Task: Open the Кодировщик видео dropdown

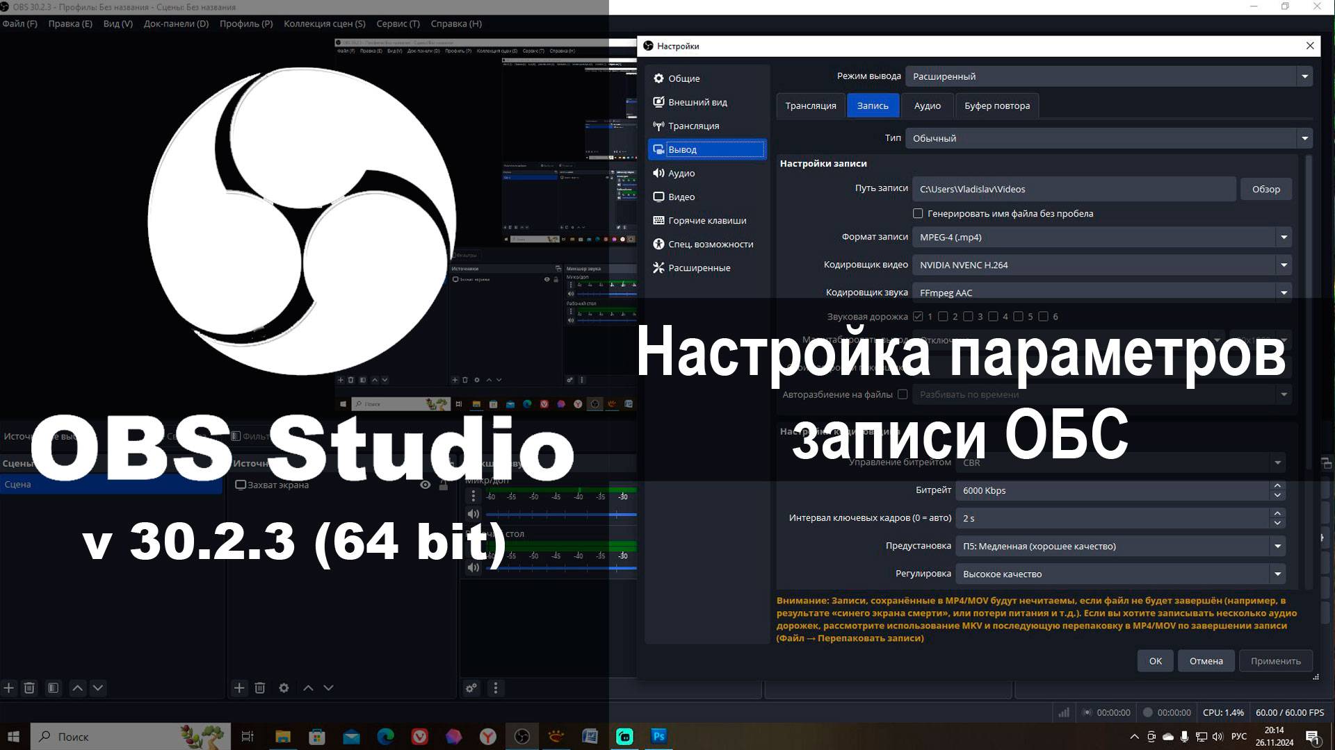Action: 1284,265
